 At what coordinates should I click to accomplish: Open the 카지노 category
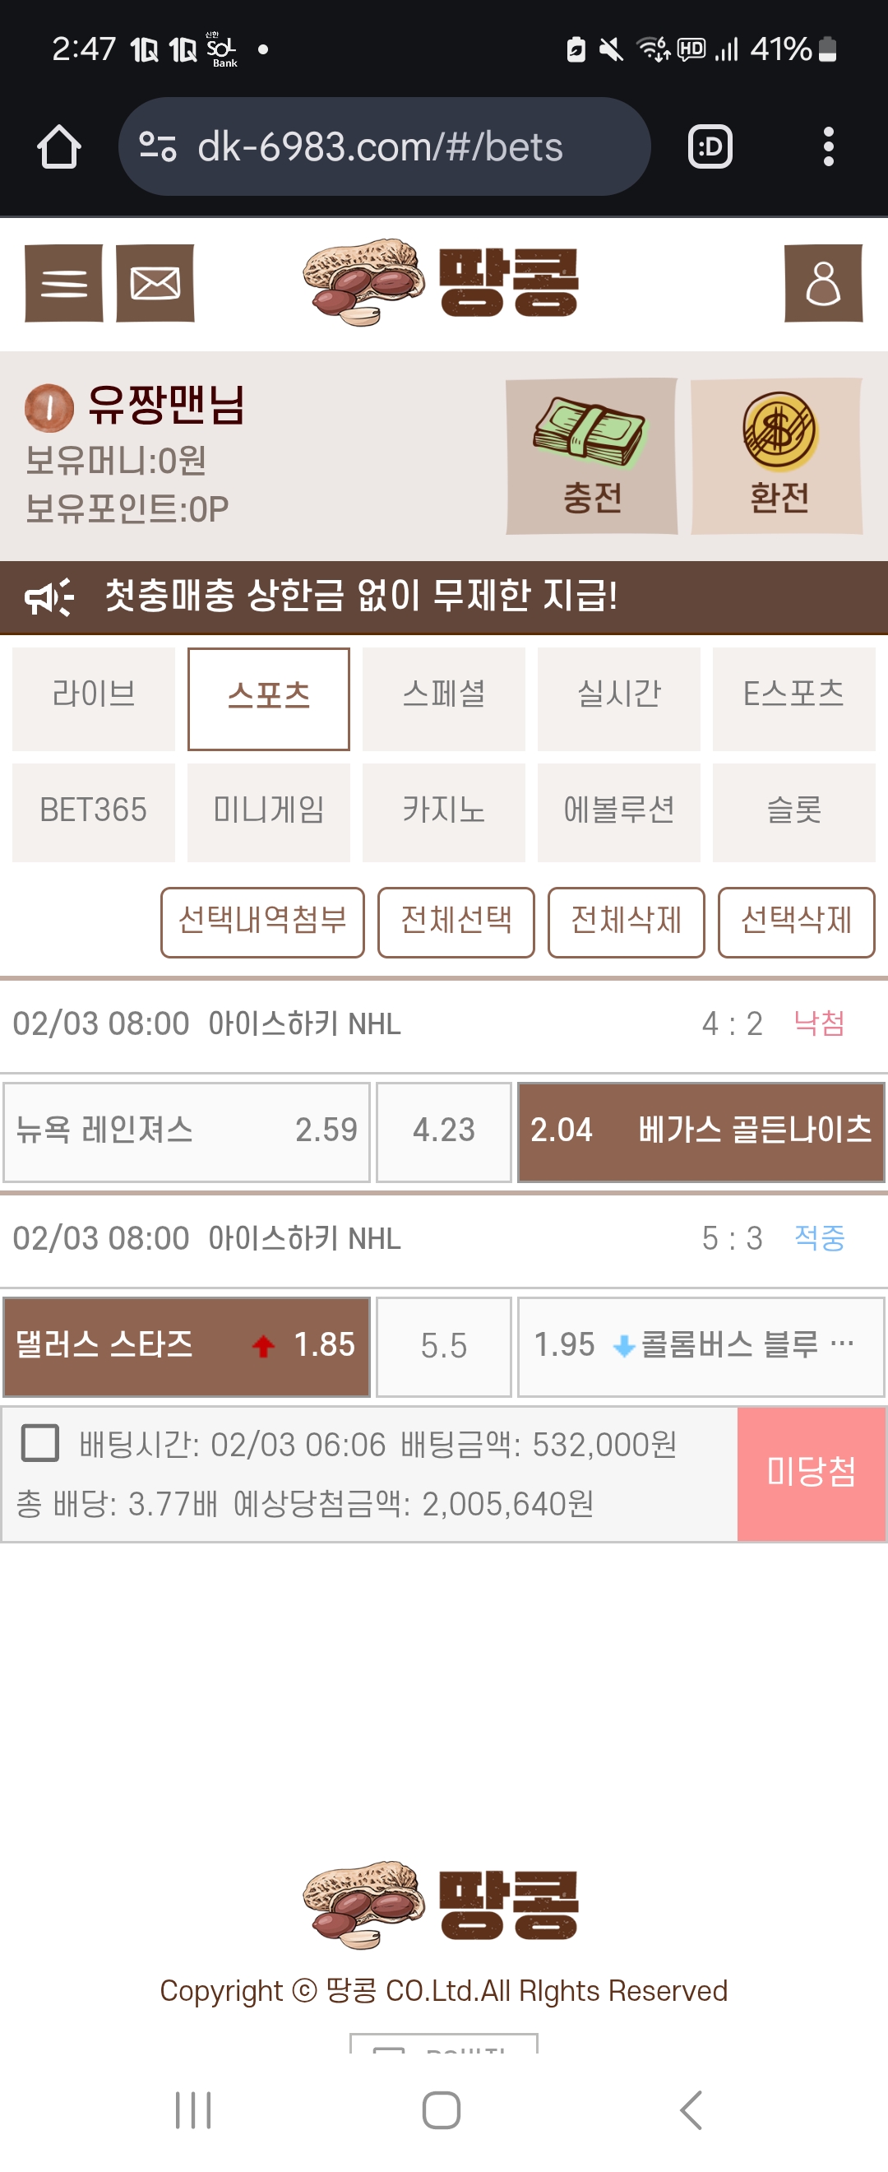pos(443,811)
